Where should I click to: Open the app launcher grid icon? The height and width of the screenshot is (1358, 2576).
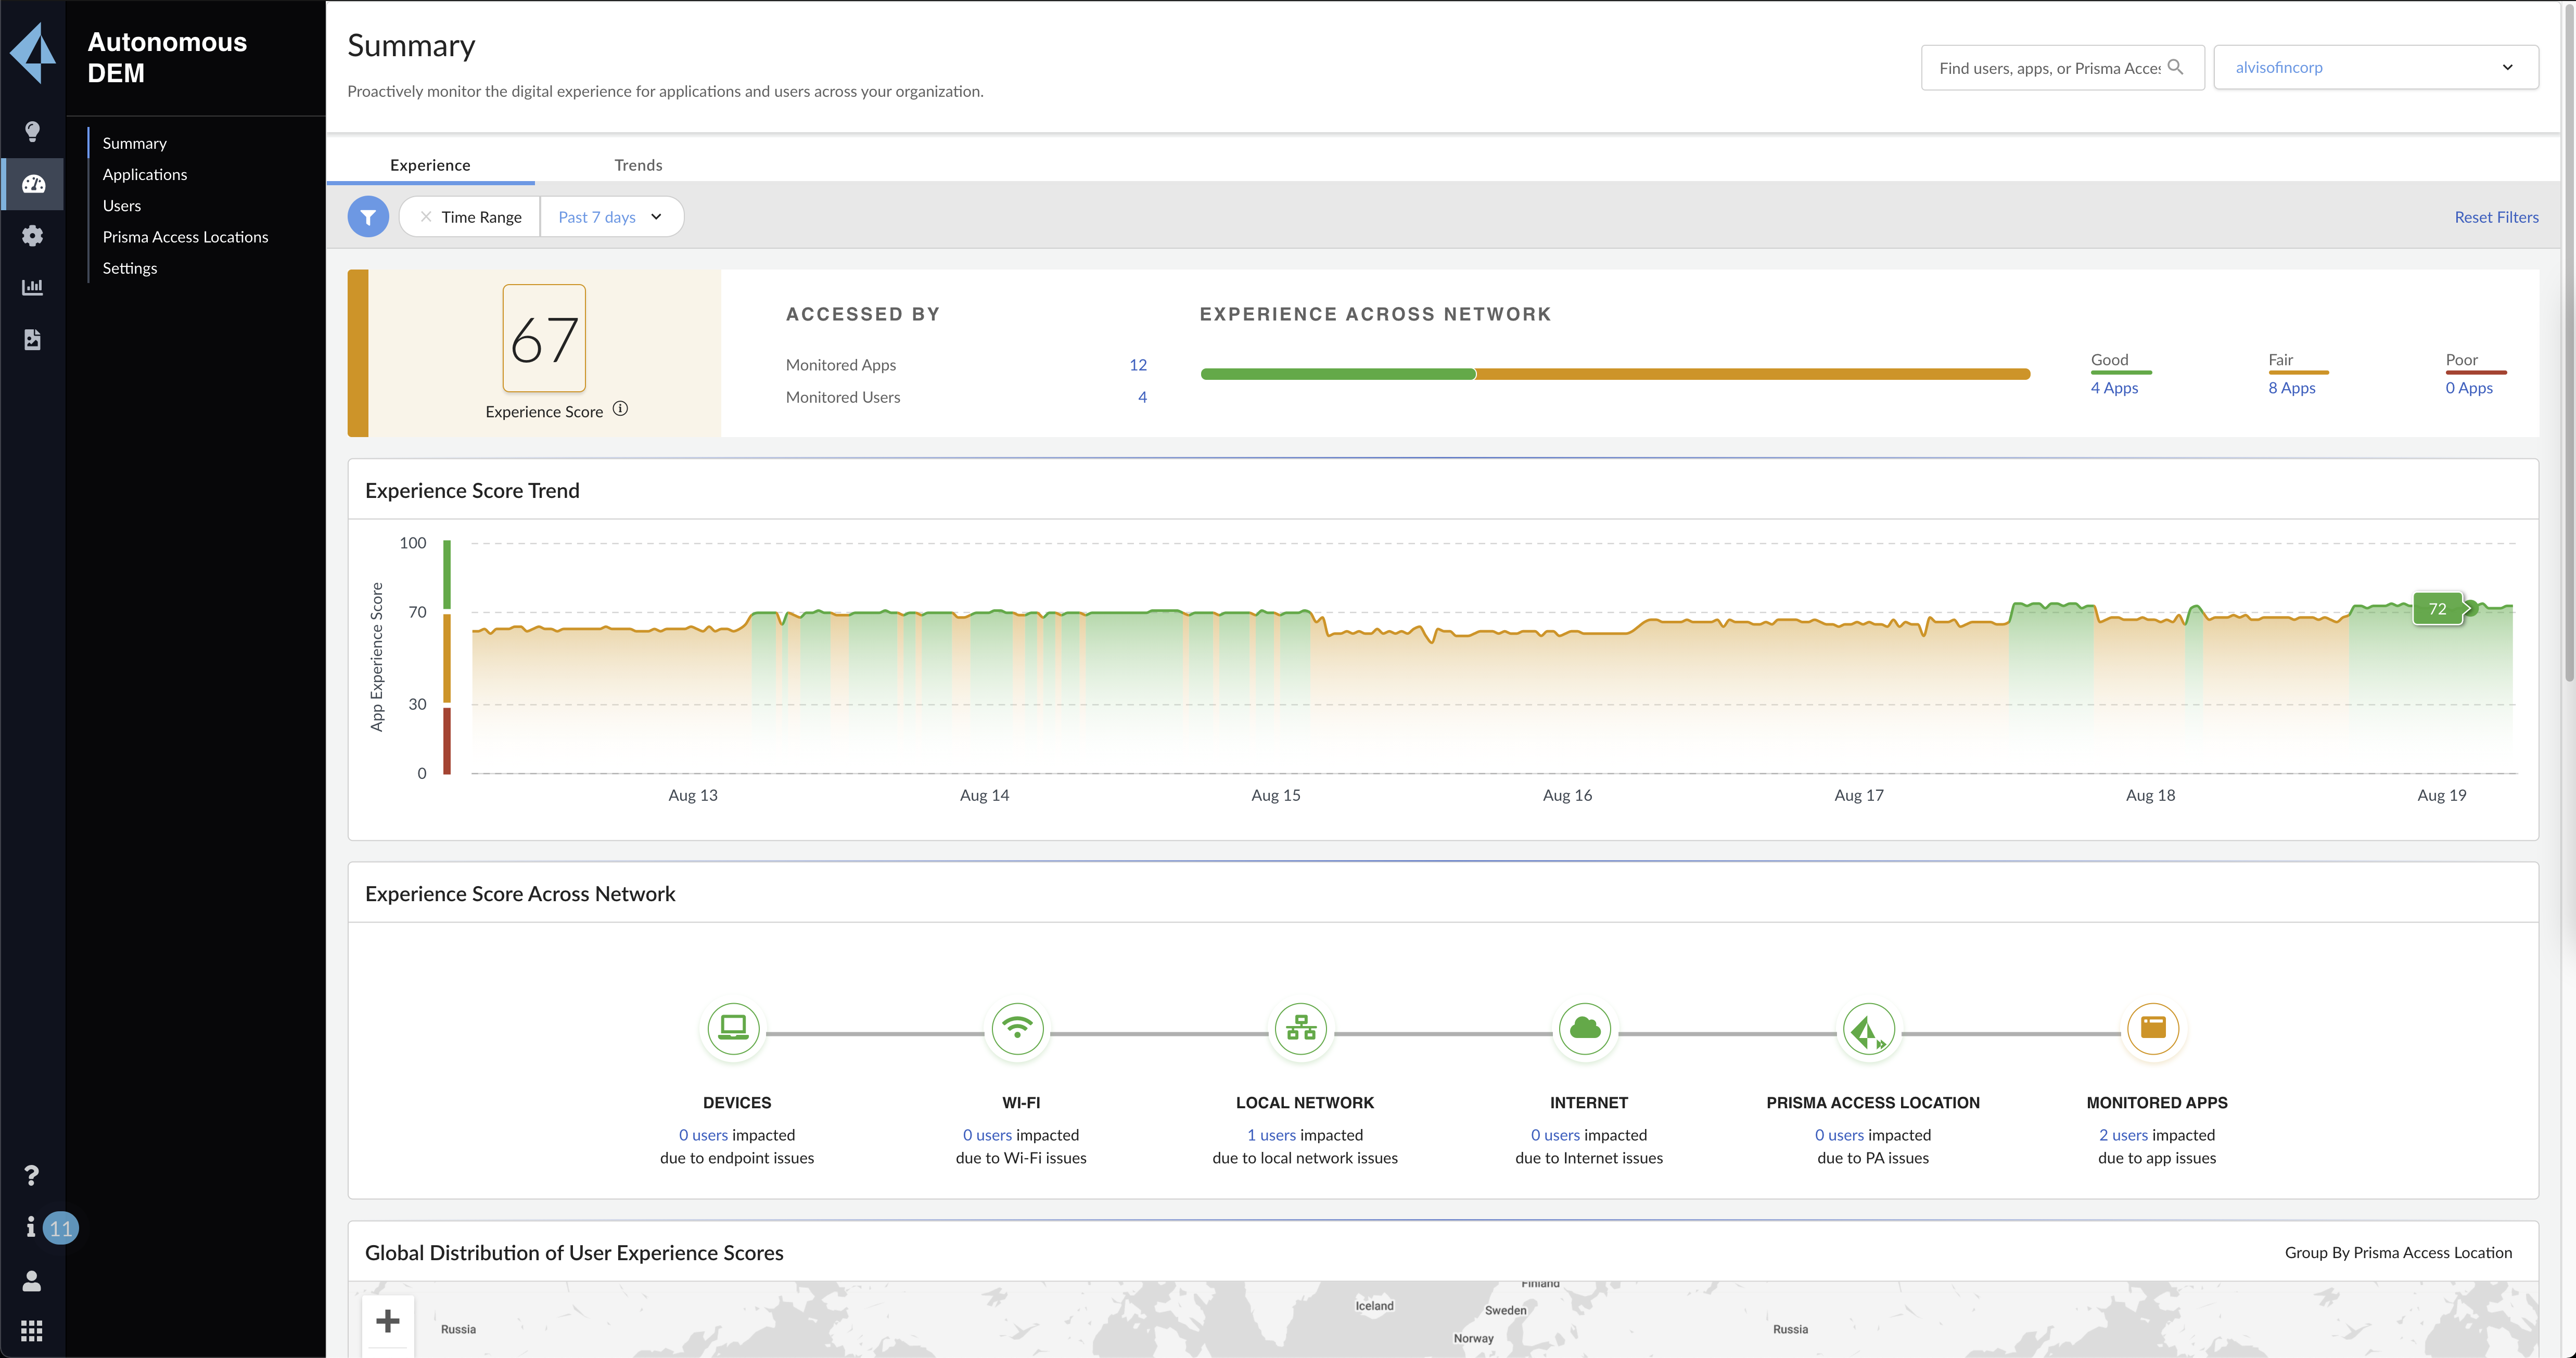click(x=32, y=1330)
